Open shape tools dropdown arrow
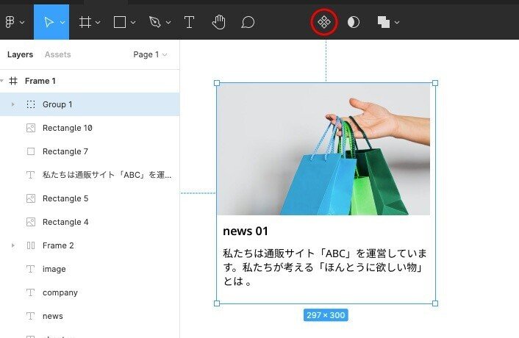The width and height of the screenshot is (519, 338). [x=133, y=23]
